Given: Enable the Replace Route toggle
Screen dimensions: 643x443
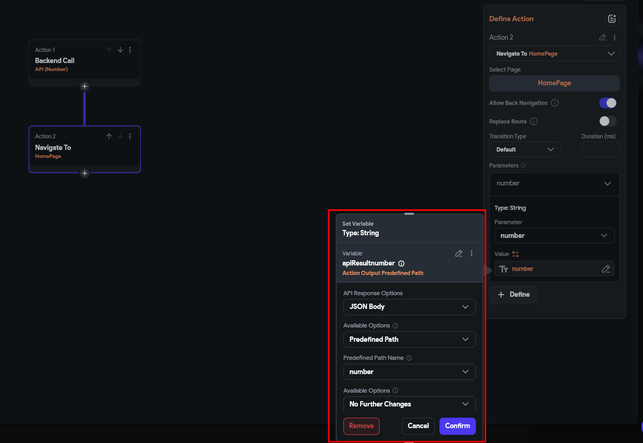Looking at the screenshot, I should coord(608,121).
